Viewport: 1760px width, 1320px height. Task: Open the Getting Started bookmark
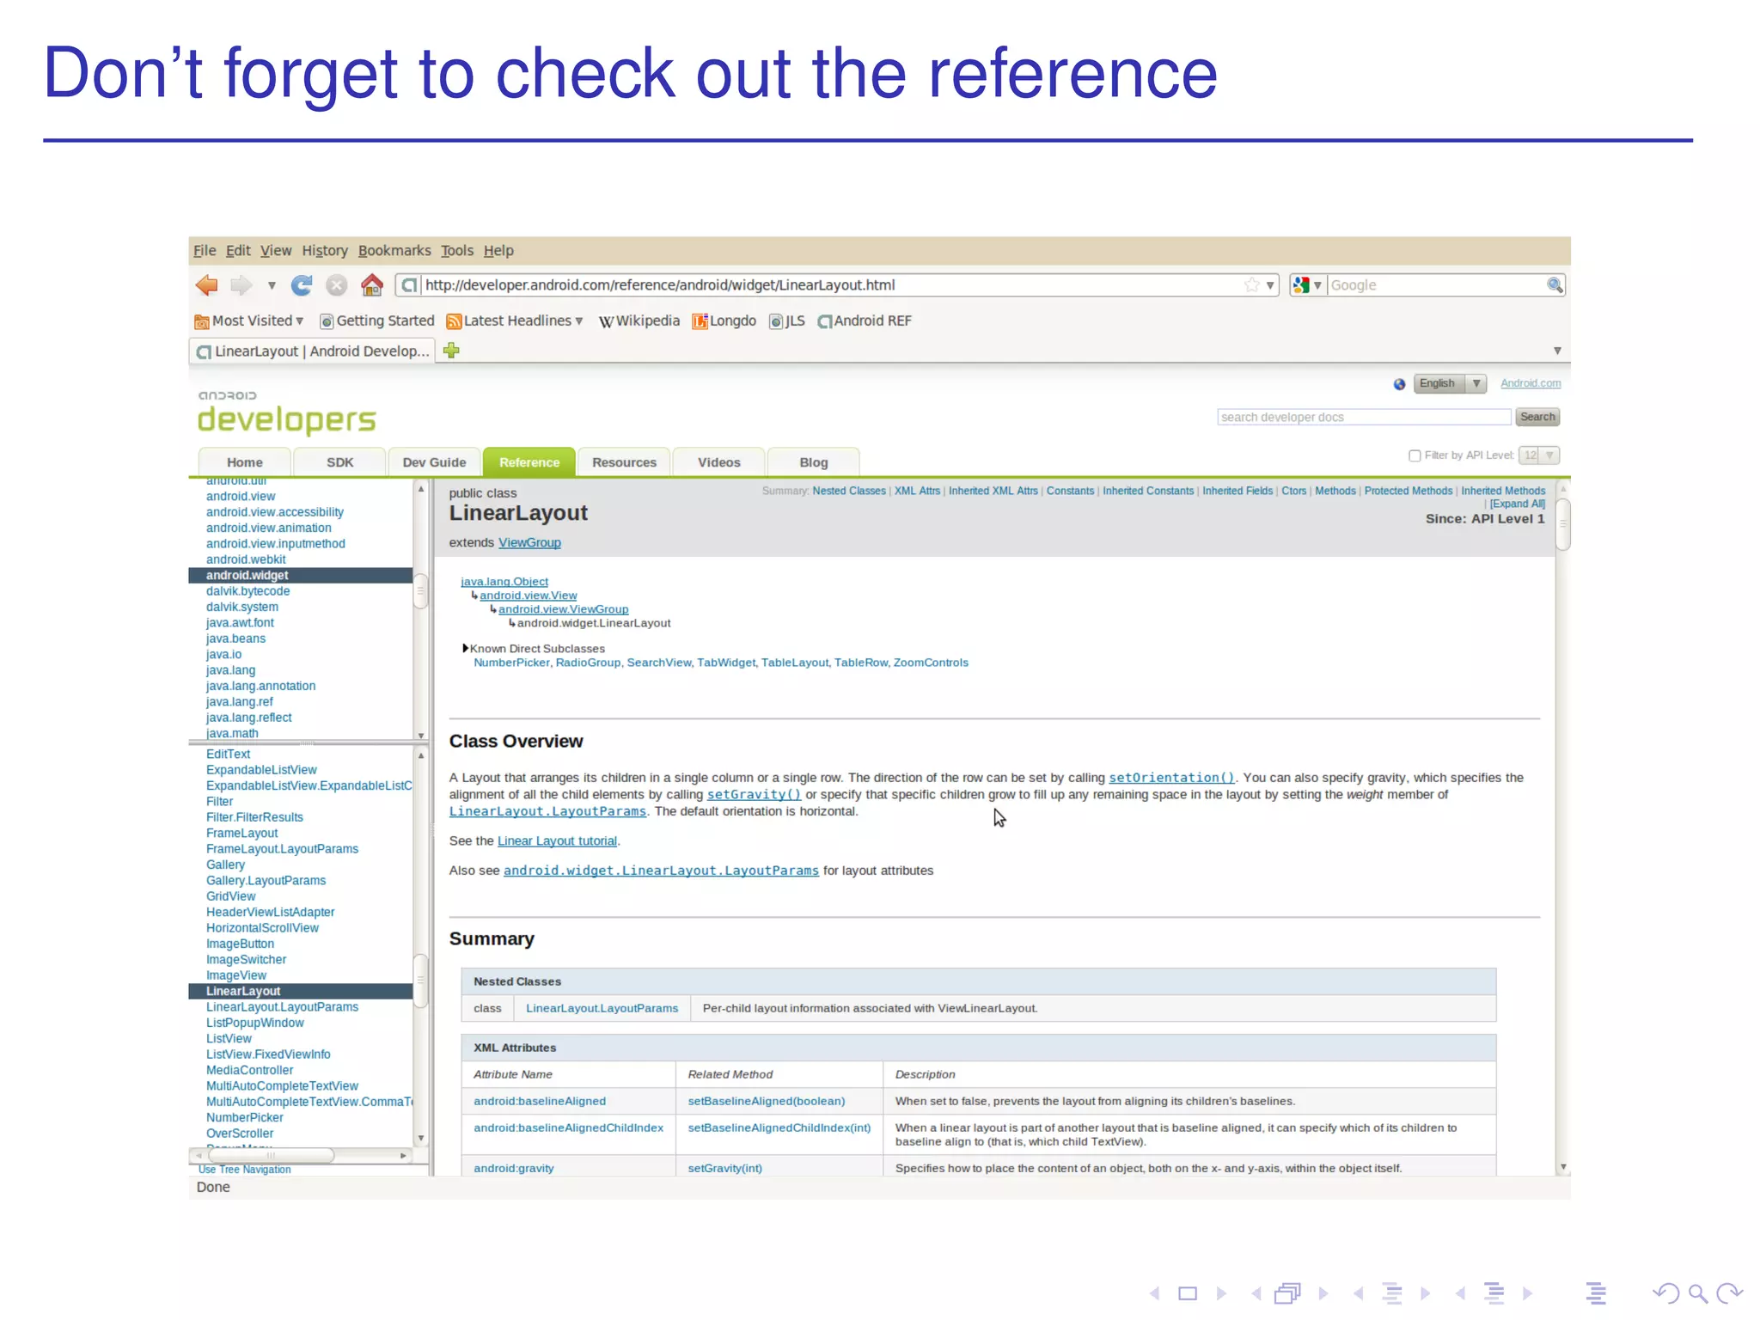point(377,321)
